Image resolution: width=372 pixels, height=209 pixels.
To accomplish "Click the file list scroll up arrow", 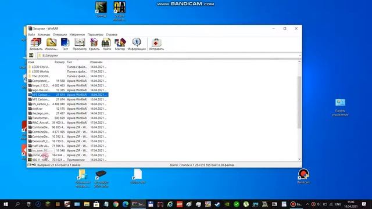I will 299,62.
